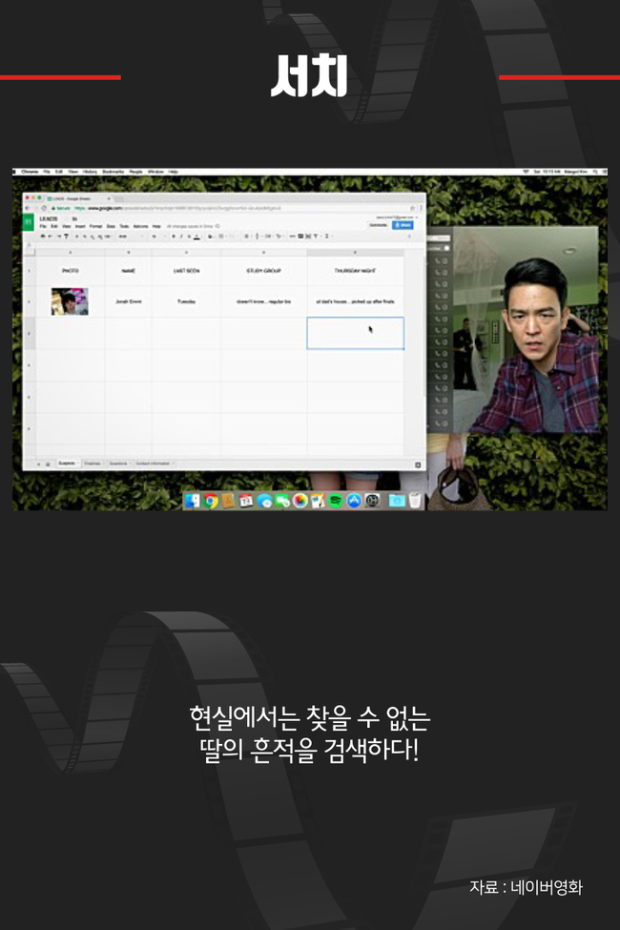Open the Explore button at bottom right
This screenshot has width=620, height=930.
pyautogui.click(x=418, y=465)
